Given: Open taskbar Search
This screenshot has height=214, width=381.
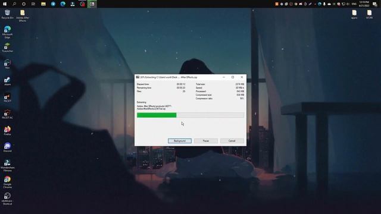Looking at the screenshot, I should 14,4.
